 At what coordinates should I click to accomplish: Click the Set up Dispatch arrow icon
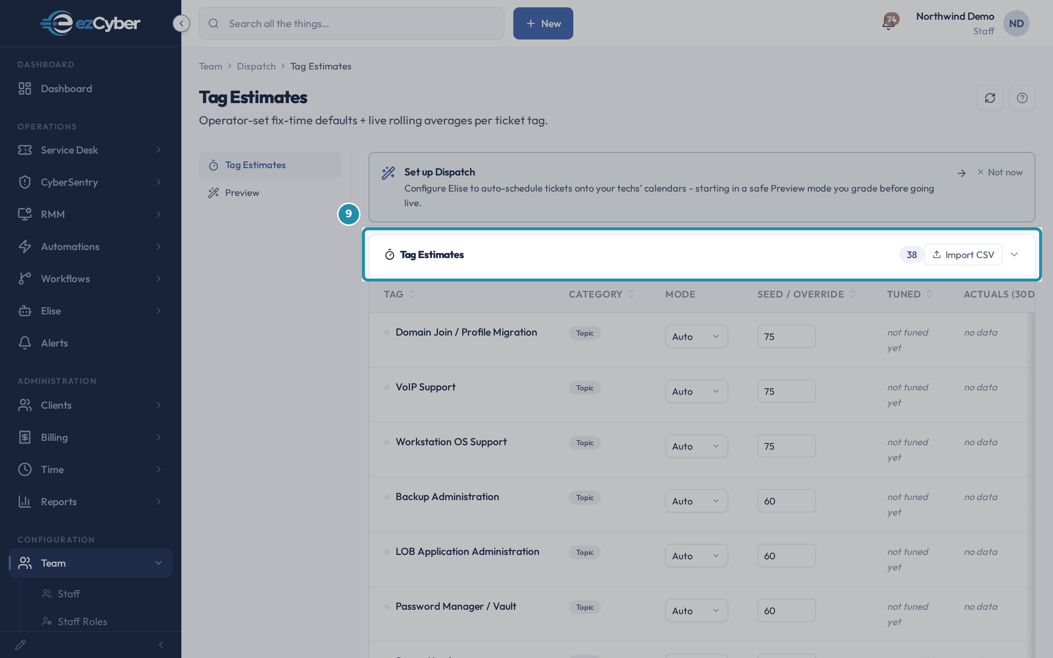tap(962, 173)
